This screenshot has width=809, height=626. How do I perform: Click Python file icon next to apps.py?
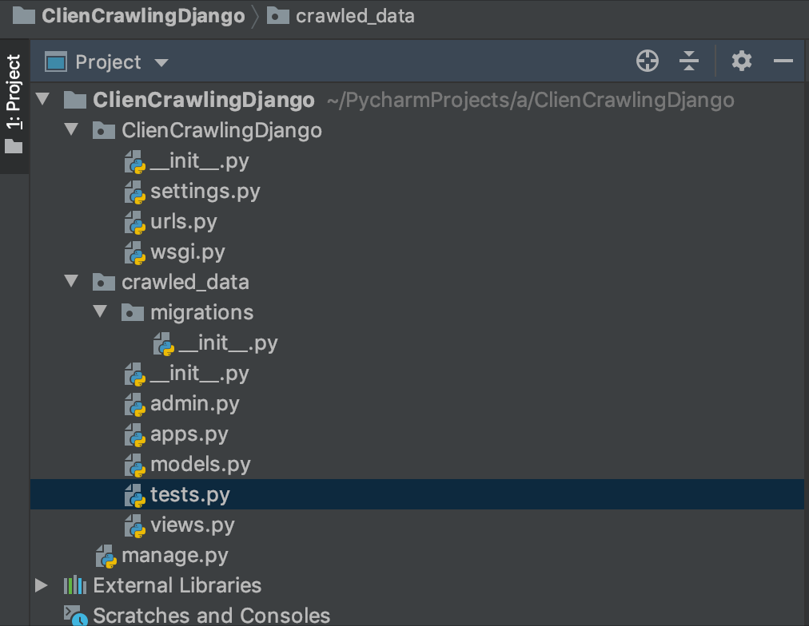pyautogui.click(x=135, y=435)
